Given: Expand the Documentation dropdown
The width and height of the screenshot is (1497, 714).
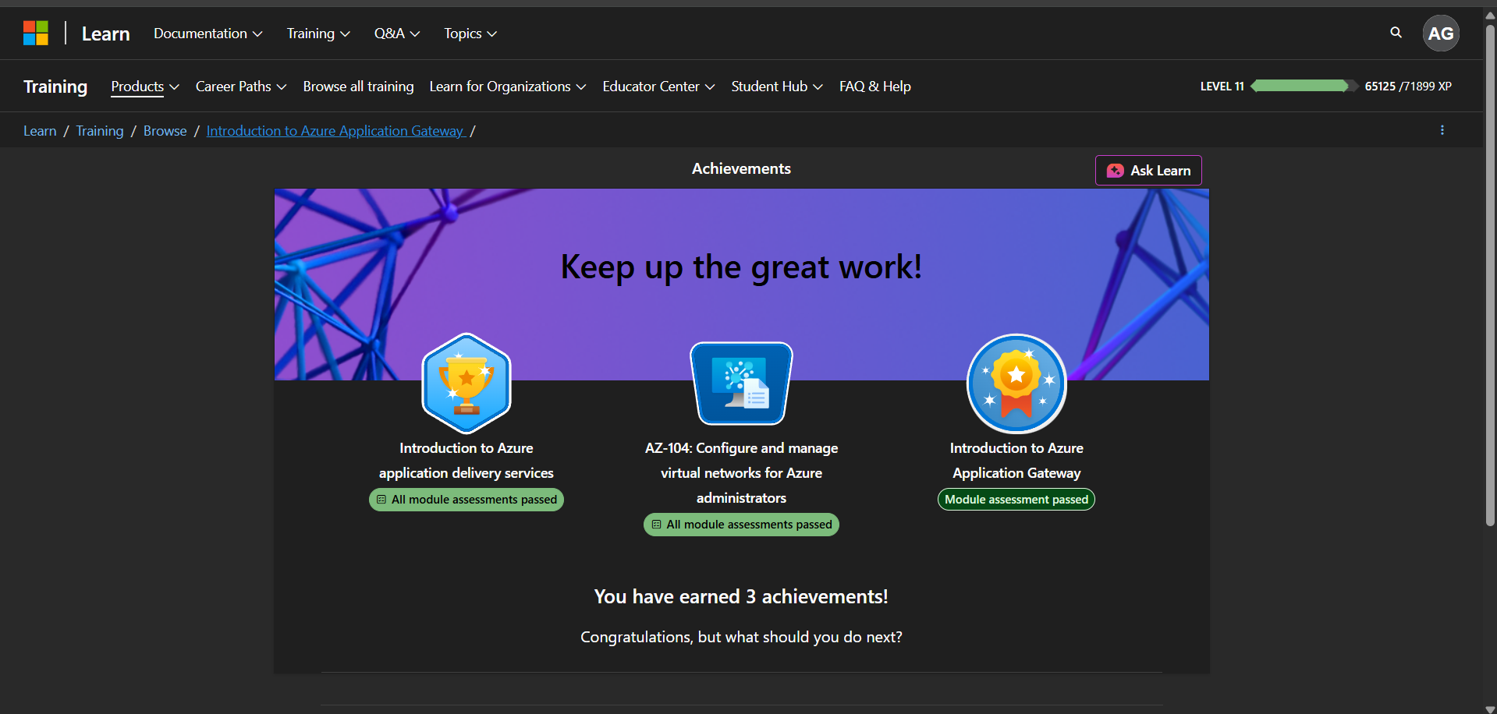Looking at the screenshot, I should [208, 34].
